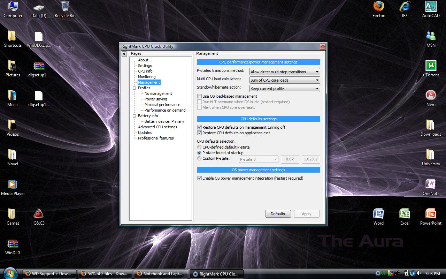Screen dimensions: 446x279
Task: Collapse the Profiles tree node
Action: coord(134,88)
